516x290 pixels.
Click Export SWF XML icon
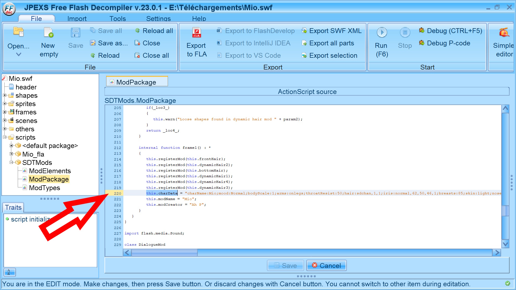(x=304, y=31)
